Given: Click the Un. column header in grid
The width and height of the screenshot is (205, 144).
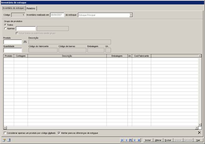Looking at the screenshot, I should click(130, 56).
